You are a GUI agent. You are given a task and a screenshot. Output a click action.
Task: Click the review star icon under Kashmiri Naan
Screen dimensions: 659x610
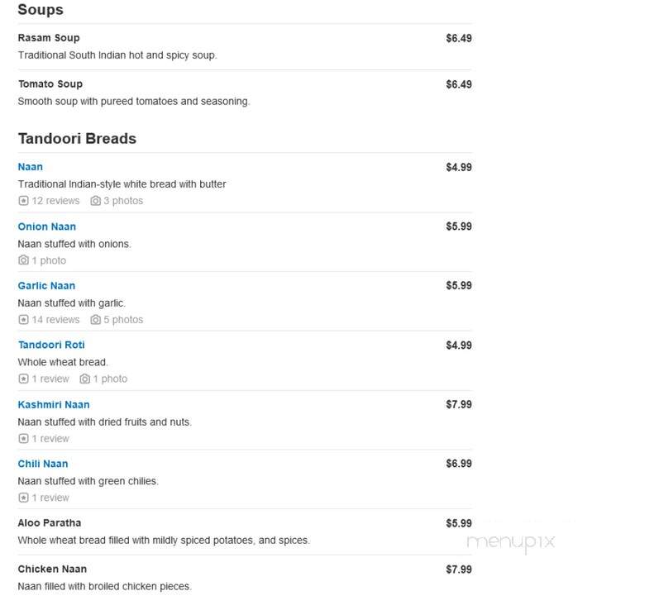point(23,439)
